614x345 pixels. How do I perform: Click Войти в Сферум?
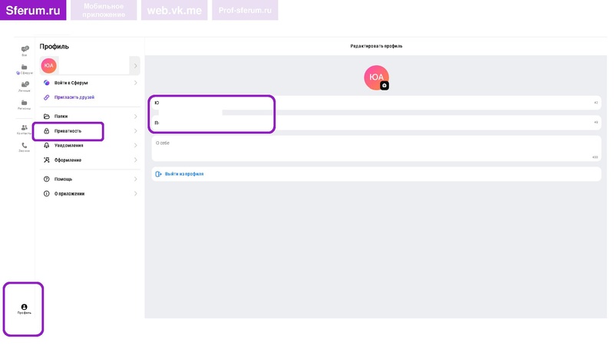tap(71, 83)
